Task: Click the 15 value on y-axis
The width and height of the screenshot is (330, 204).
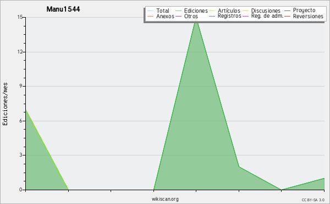Action: [20, 17]
